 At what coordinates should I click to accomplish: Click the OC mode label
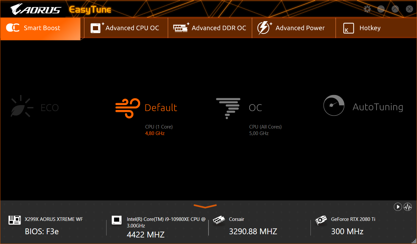(x=255, y=108)
